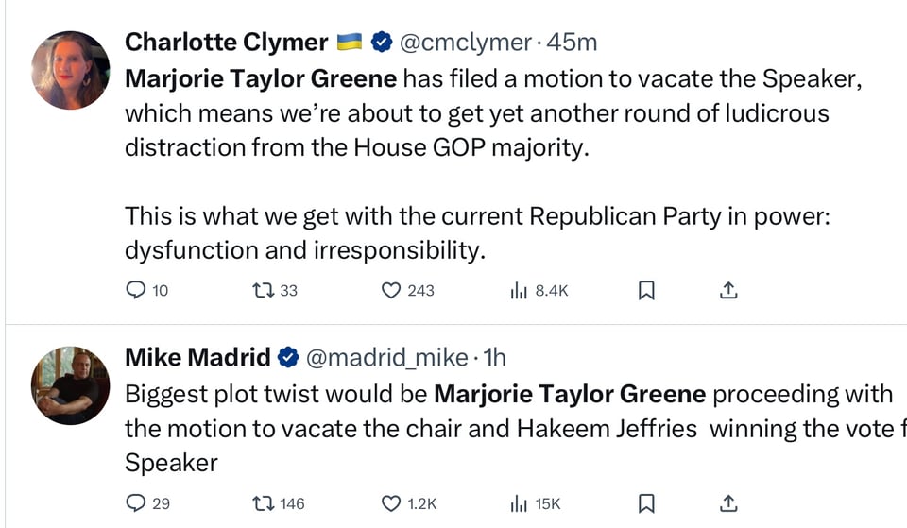View analytics on Charlotte Clymer's tweet
This screenshot has height=528, width=907.
click(x=519, y=291)
